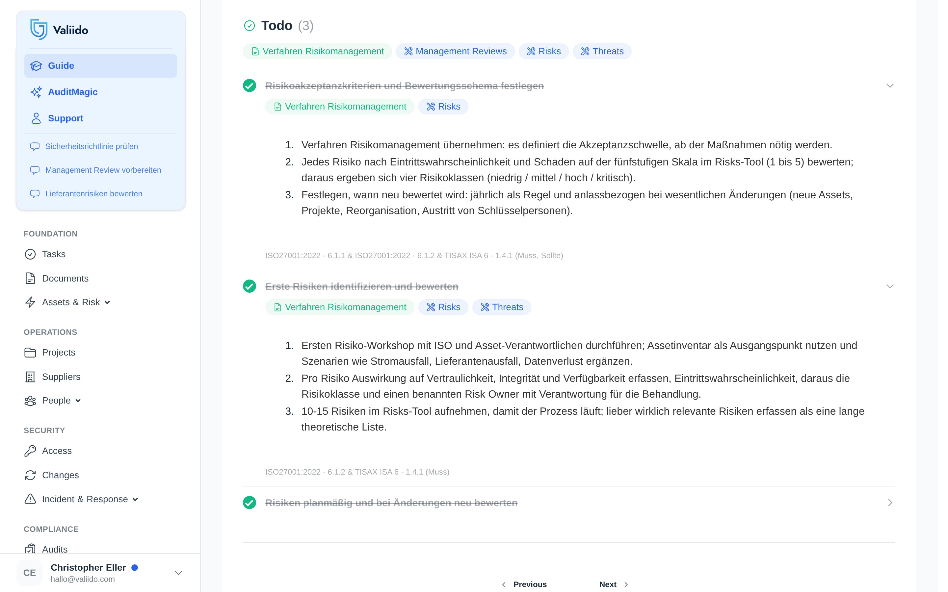Click the Valiido shield logo

coord(39,29)
